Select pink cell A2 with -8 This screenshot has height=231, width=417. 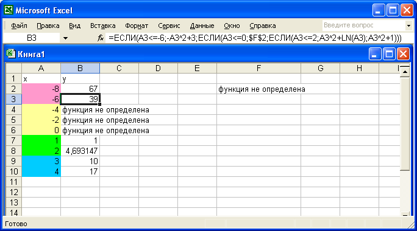click(41, 89)
